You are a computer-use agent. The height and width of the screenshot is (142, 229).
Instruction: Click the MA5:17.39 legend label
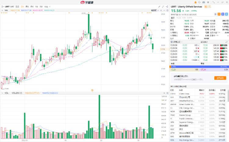click(x=15, y=10)
